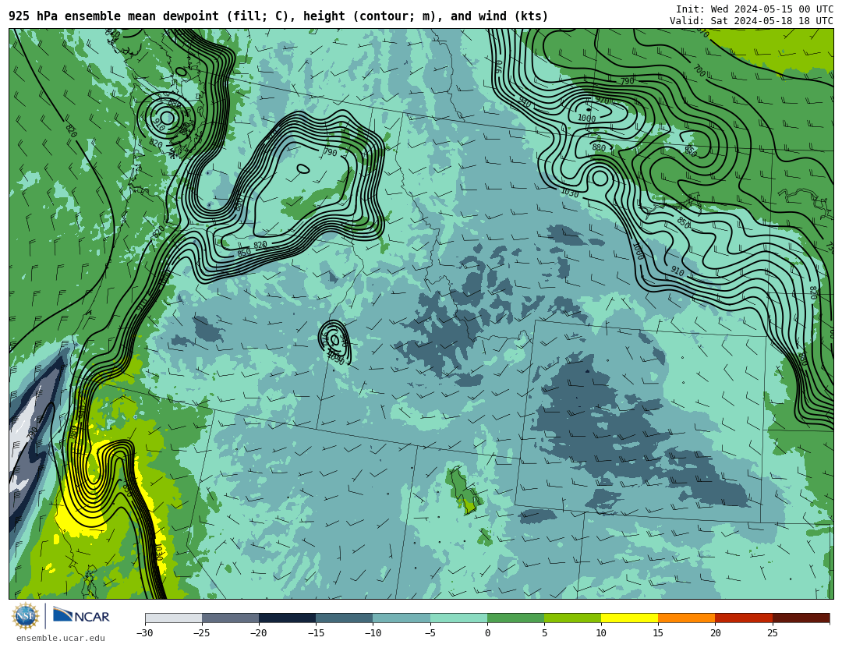
Task: Click the 5 colorbar tick label
Action: [x=544, y=633]
